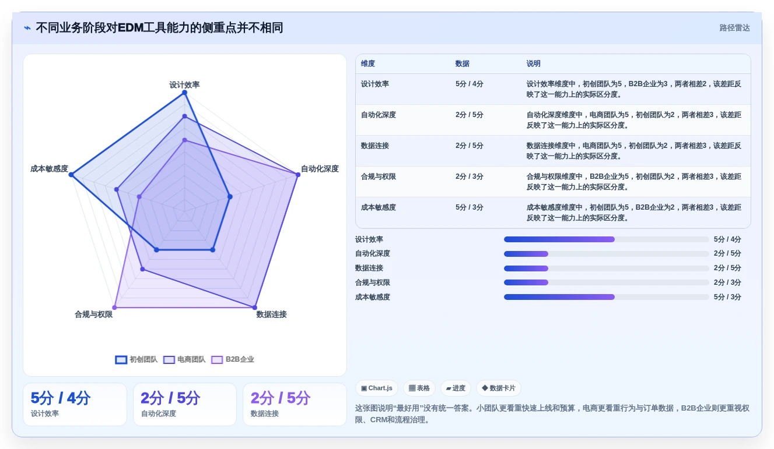Click the Chart.js tag chip
Image resolution: width=774 pixels, height=449 pixels.
377,388
